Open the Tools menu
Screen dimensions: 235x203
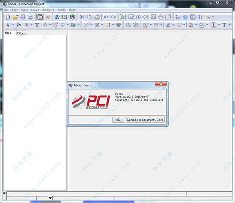point(61,10)
